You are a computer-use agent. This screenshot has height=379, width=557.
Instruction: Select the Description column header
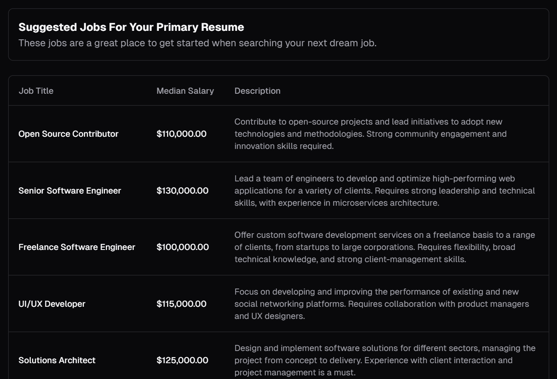[x=257, y=91]
